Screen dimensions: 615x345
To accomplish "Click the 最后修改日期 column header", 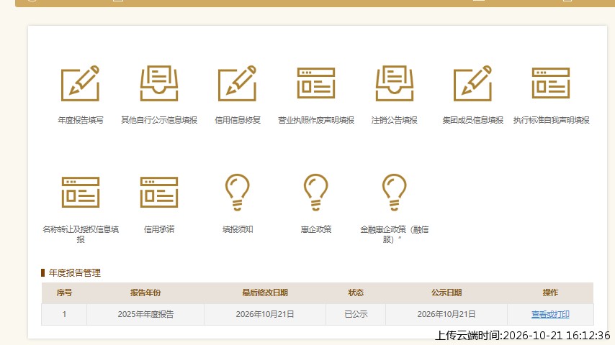I will click(265, 293).
